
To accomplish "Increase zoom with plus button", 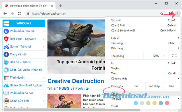I will point(164,56).
